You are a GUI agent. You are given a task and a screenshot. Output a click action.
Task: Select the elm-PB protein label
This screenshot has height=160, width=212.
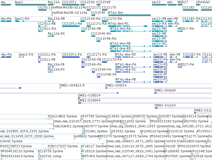(x=175, y=55)
